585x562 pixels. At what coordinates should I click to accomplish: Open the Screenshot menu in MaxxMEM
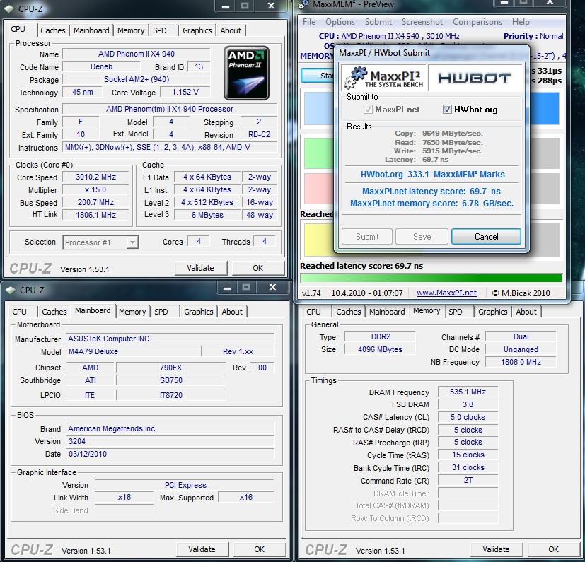(422, 22)
